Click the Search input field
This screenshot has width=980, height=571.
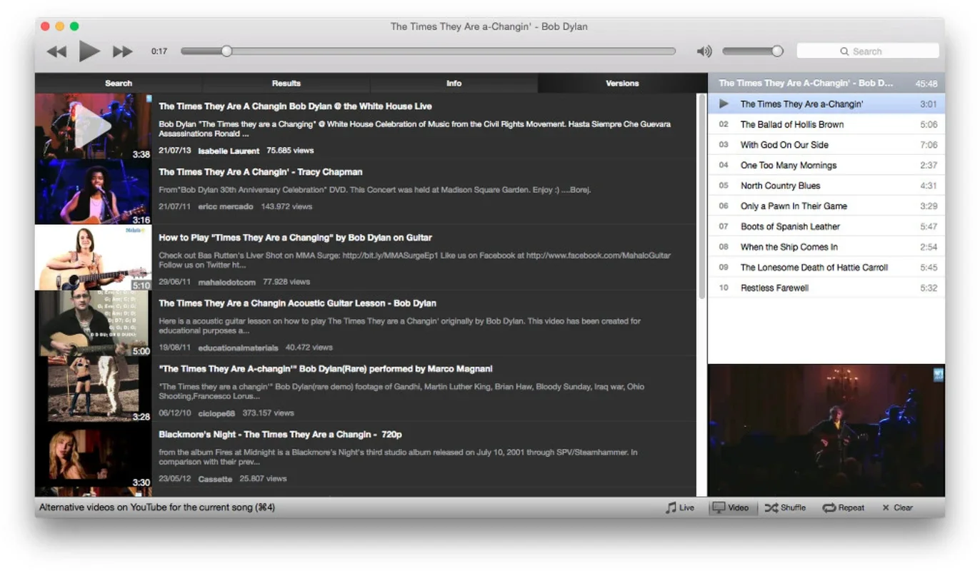pos(868,51)
